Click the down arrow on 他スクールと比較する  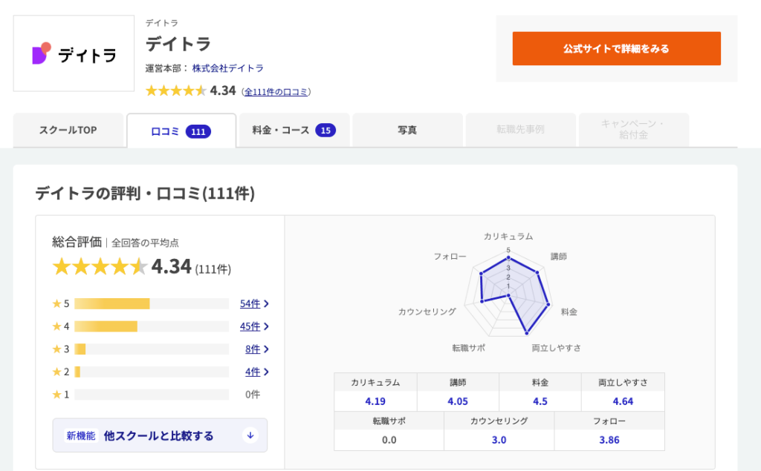pos(251,435)
